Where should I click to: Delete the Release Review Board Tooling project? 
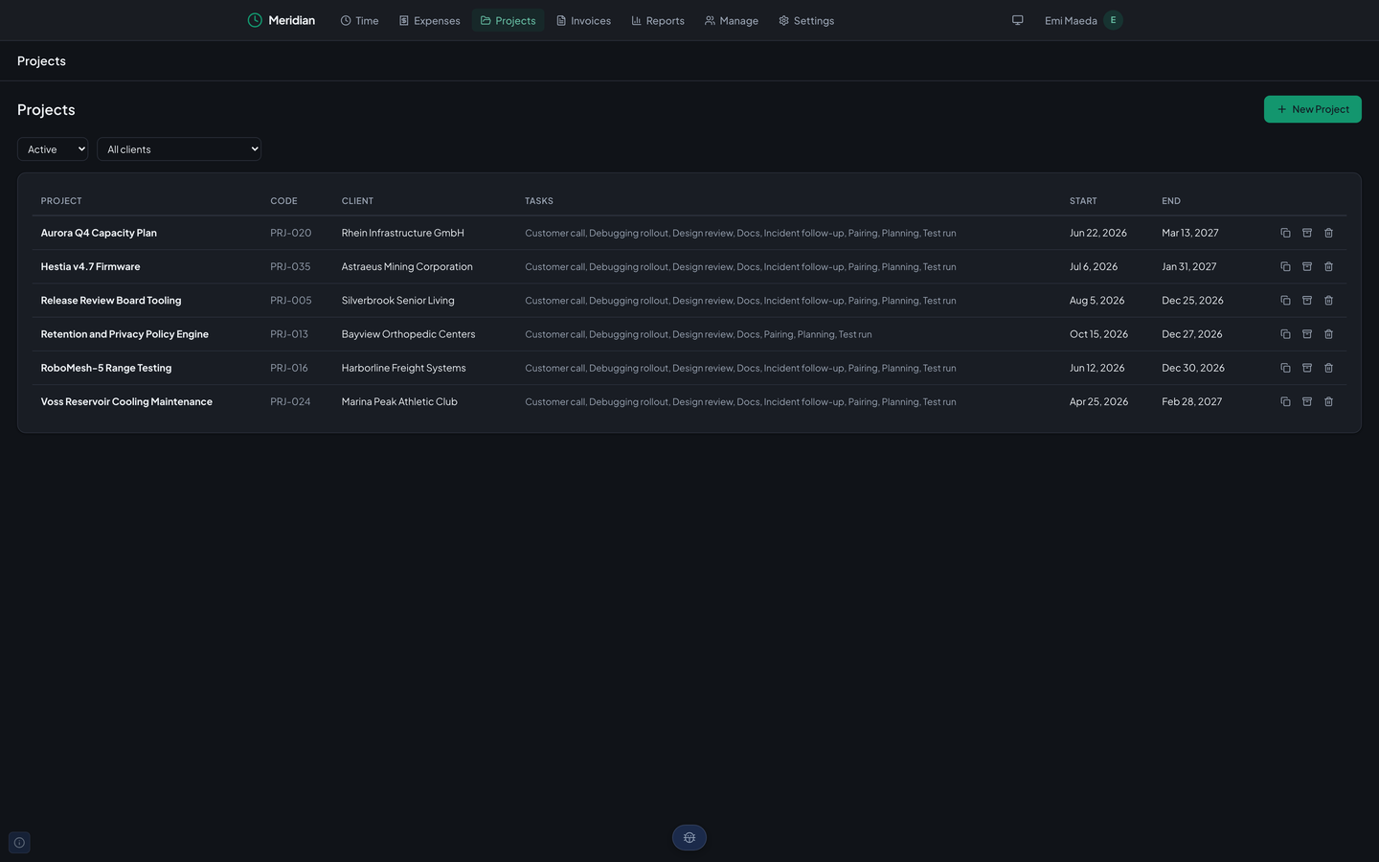[1328, 300]
